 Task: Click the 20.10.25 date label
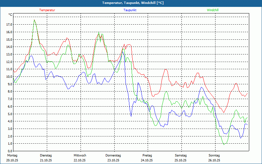[12, 160]
